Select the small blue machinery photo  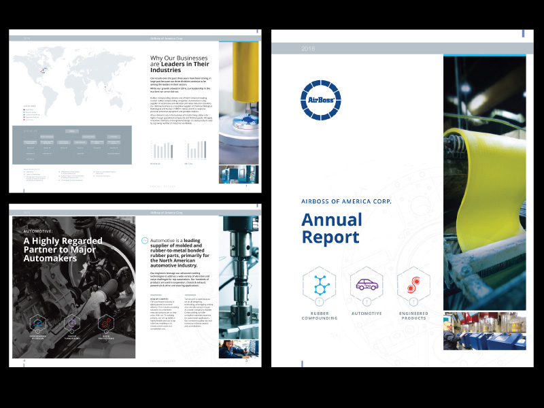pyautogui.click(x=239, y=175)
